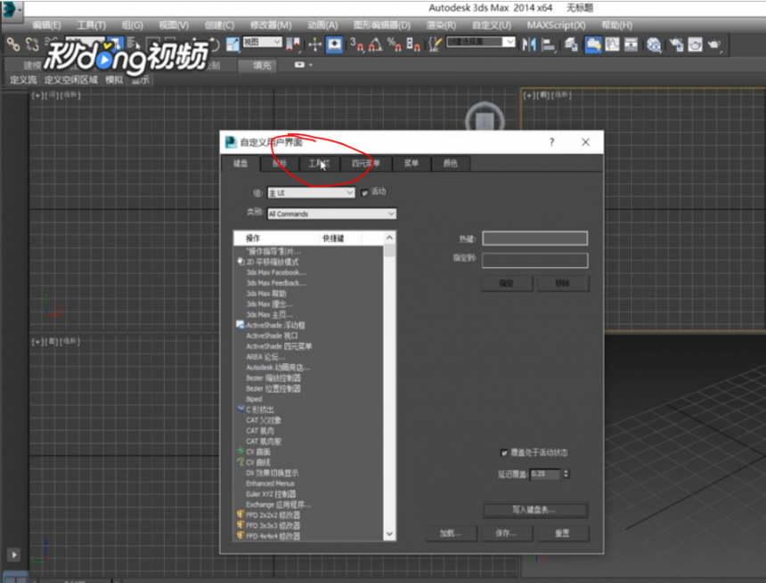Viewport: 766px width, 583px height.
Task: Toggle the Spinner Snap icon
Action: [413, 45]
